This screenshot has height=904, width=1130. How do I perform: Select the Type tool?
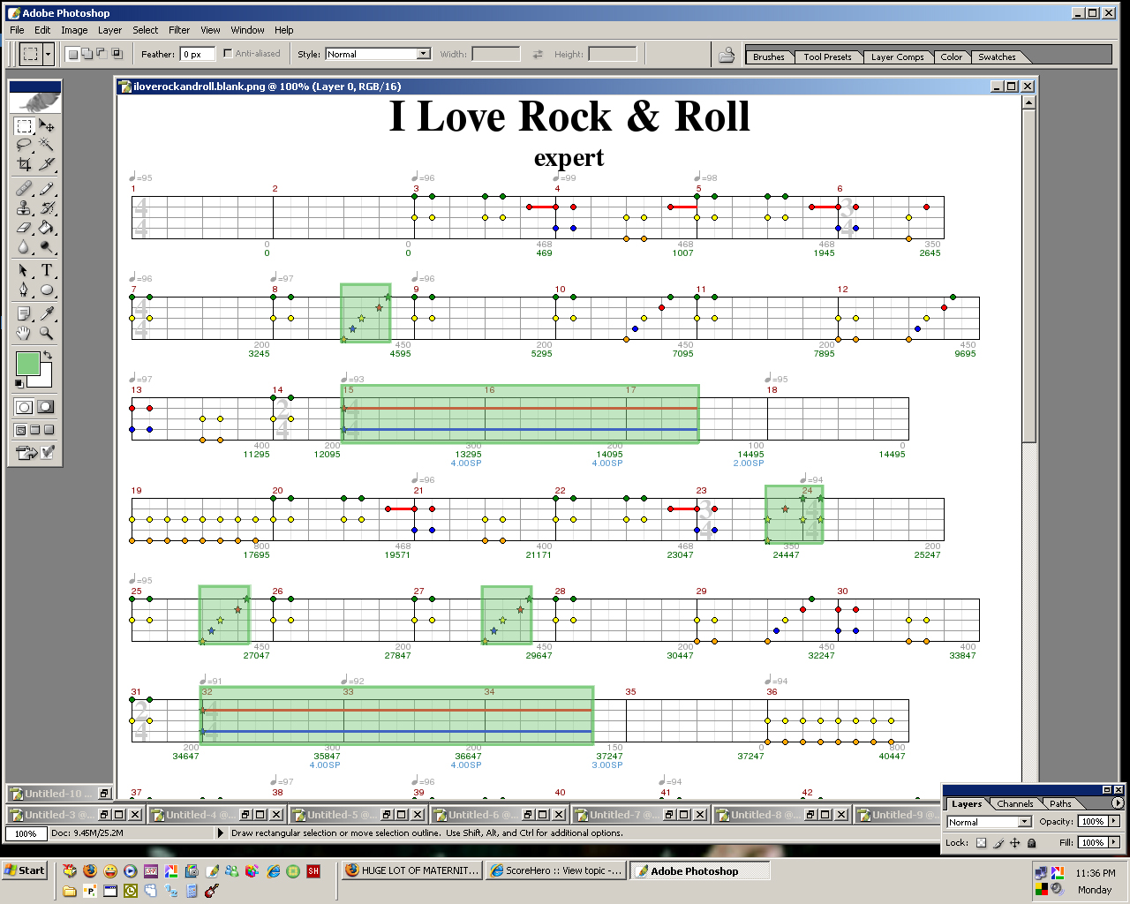(x=47, y=270)
